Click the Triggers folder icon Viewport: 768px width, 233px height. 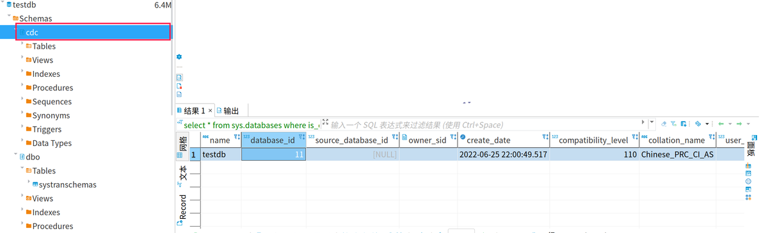(29, 129)
